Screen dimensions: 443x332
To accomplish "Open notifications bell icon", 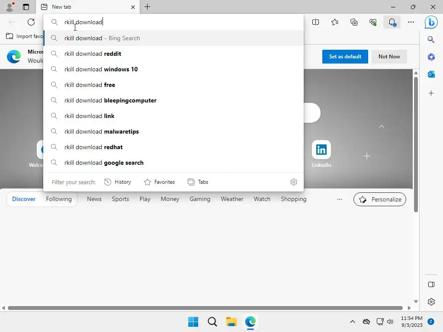I will (392, 22).
